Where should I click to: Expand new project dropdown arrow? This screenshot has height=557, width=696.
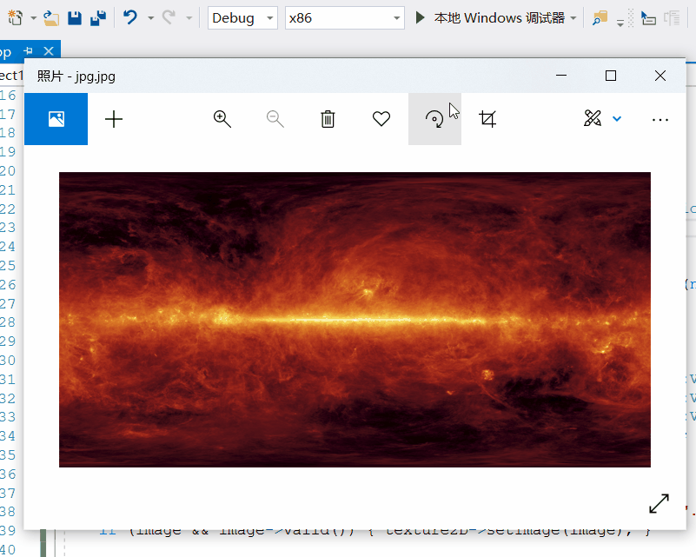[33, 18]
